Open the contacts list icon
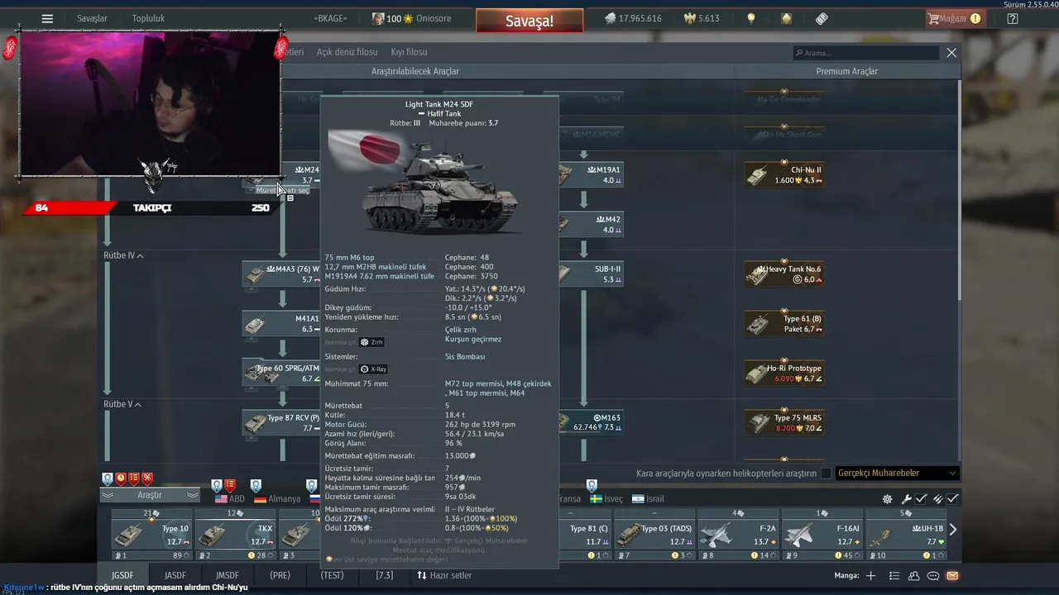 [913, 576]
